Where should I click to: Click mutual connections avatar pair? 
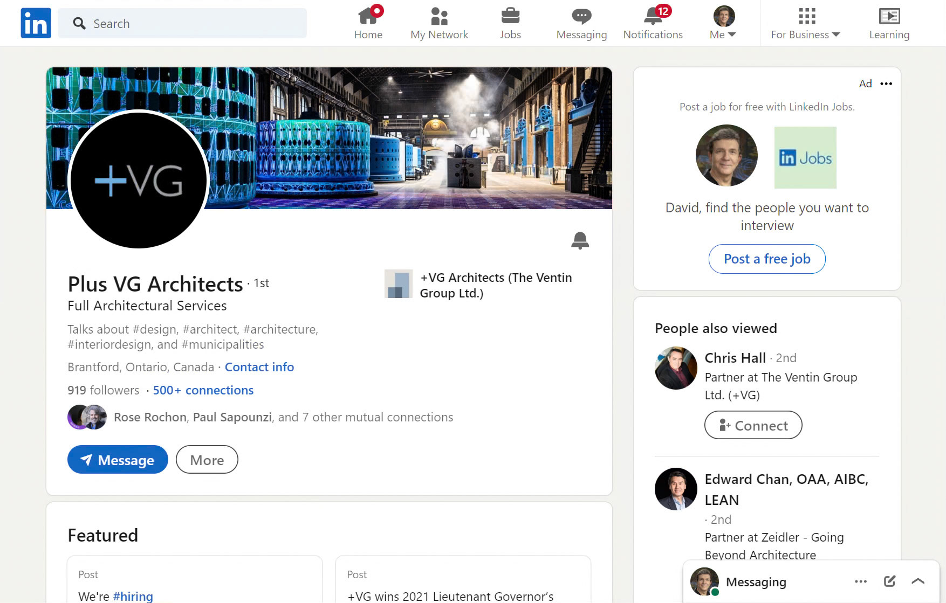87,417
